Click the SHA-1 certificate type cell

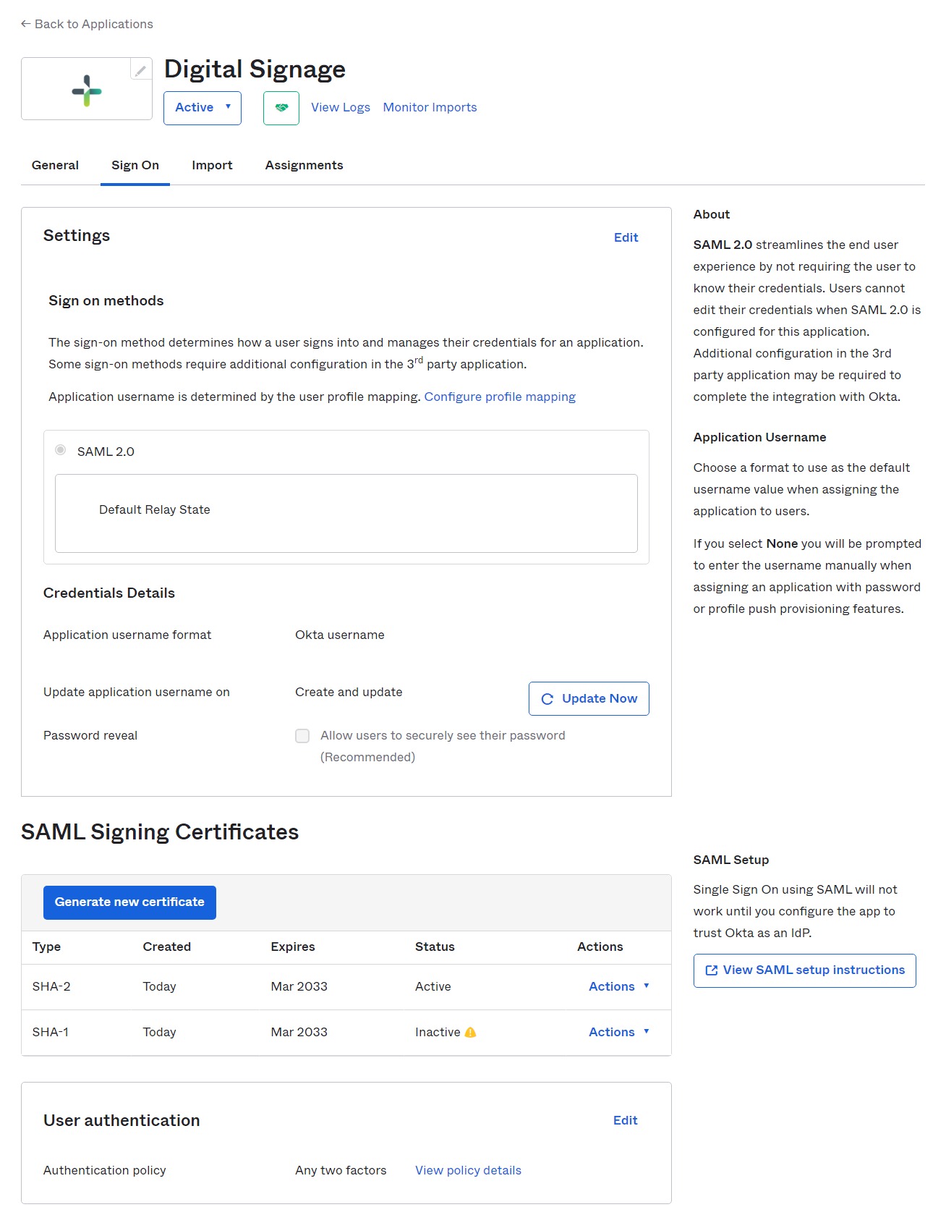51,1032
